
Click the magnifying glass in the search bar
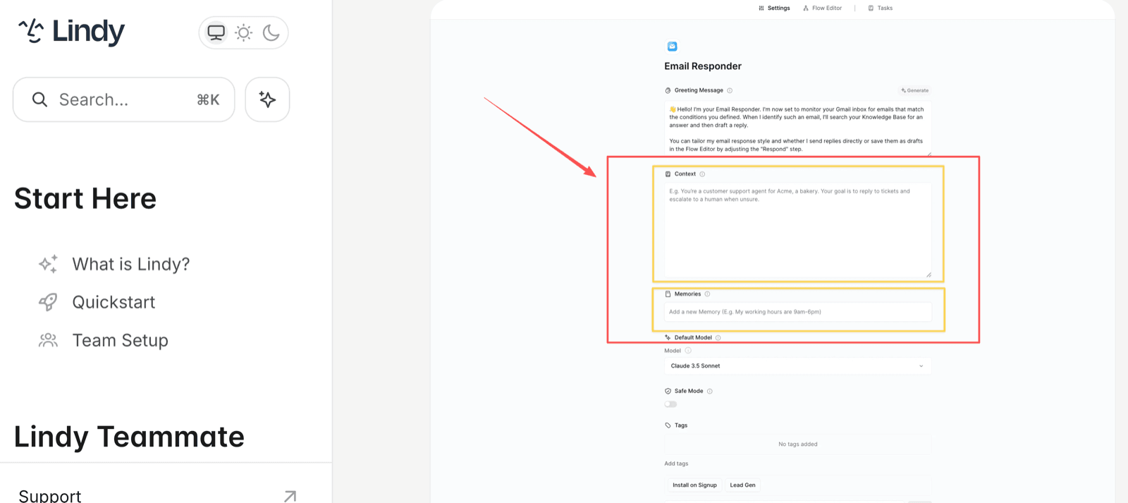pyautogui.click(x=39, y=99)
